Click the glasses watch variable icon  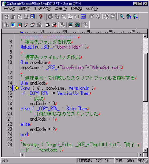[x=71, y=25]
